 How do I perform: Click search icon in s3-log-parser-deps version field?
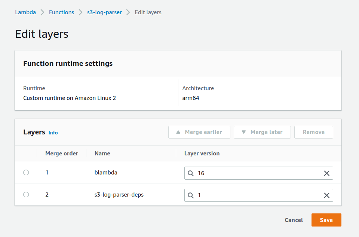[x=191, y=195]
